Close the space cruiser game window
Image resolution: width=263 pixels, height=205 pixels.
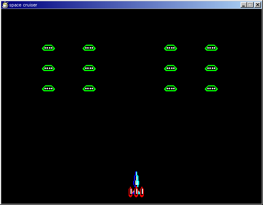pyautogui.click(x=257, y=5)
